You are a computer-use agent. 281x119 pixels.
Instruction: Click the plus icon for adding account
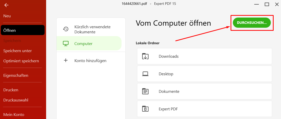66,61
